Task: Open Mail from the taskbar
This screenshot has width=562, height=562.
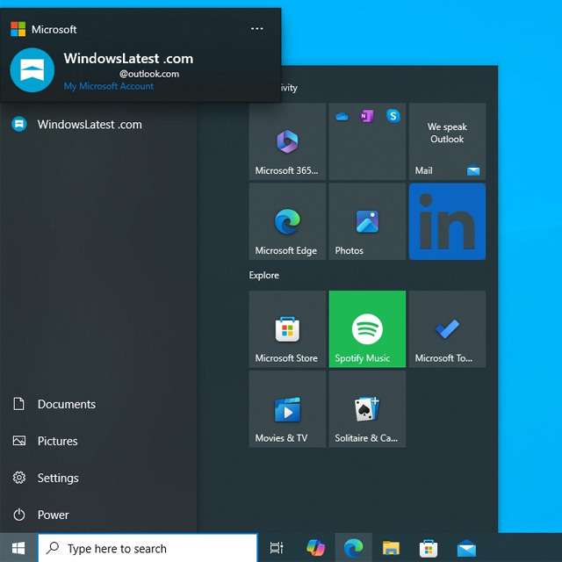Action: tap(466, 548)
